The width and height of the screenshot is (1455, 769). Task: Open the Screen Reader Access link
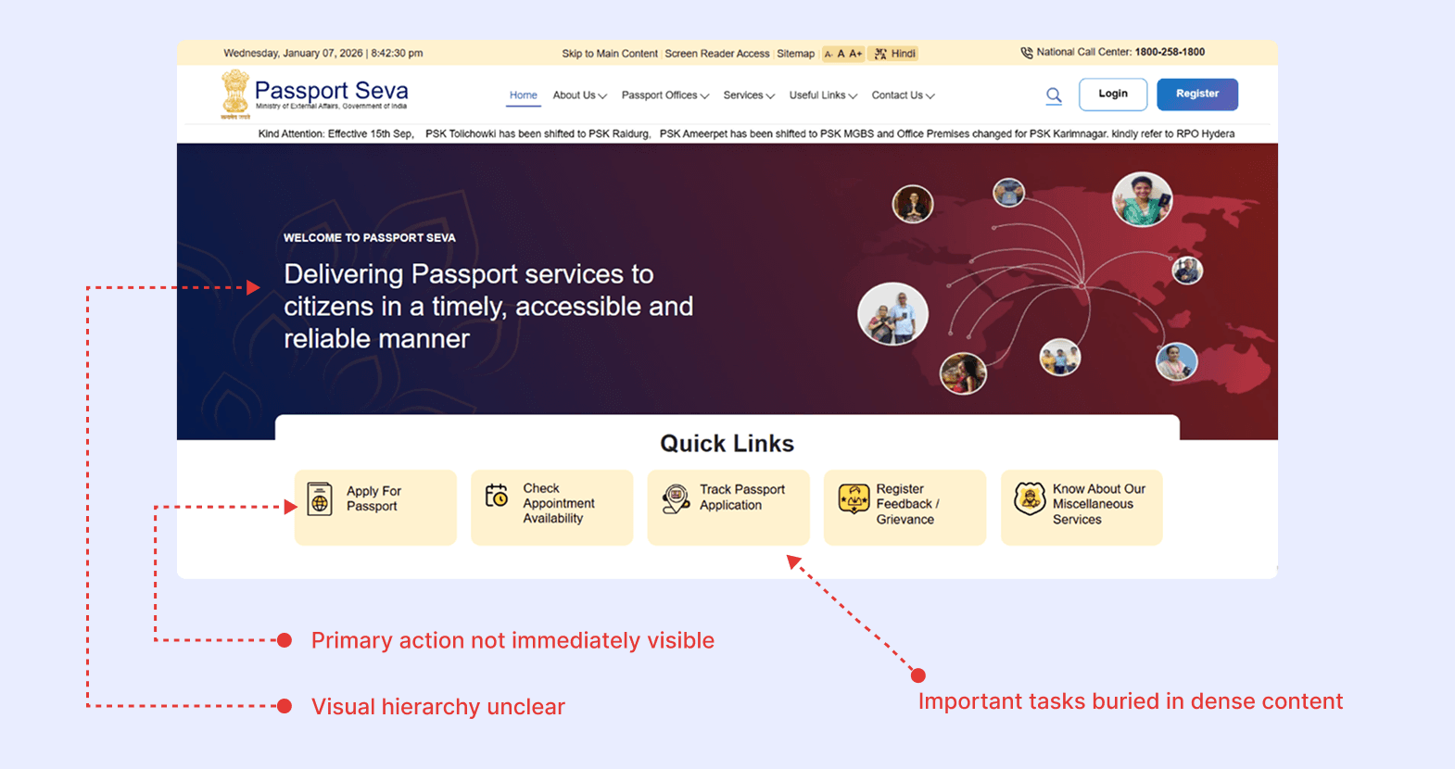717,54
